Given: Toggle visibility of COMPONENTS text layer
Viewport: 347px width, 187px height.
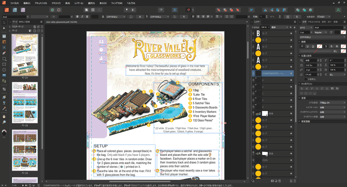Looking at the screenshot, I should pyautogui.click(x=291, y=73).
